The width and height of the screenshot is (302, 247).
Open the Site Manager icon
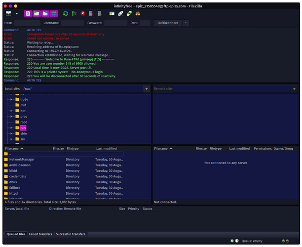pyautogui.click(x=8, y=13)
